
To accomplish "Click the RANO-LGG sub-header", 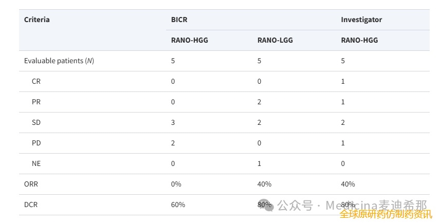I will 275,40.
